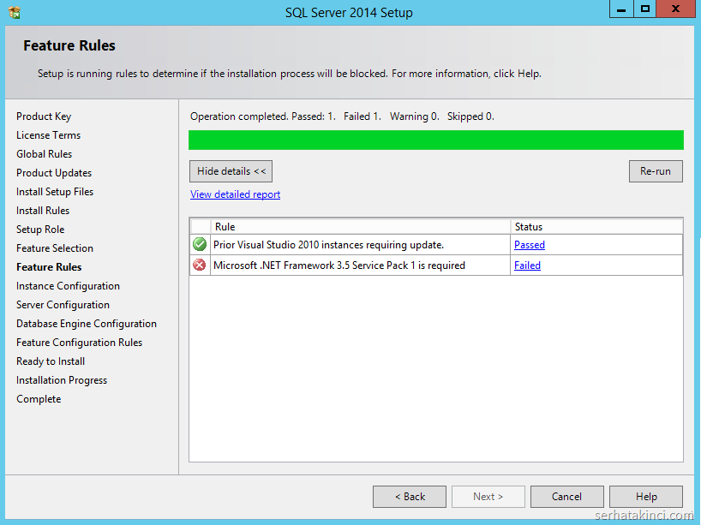Select the Prior Visual Studio 2010 rule row
Viewport: 701px width, 525px height.
[x=436, y=245]
